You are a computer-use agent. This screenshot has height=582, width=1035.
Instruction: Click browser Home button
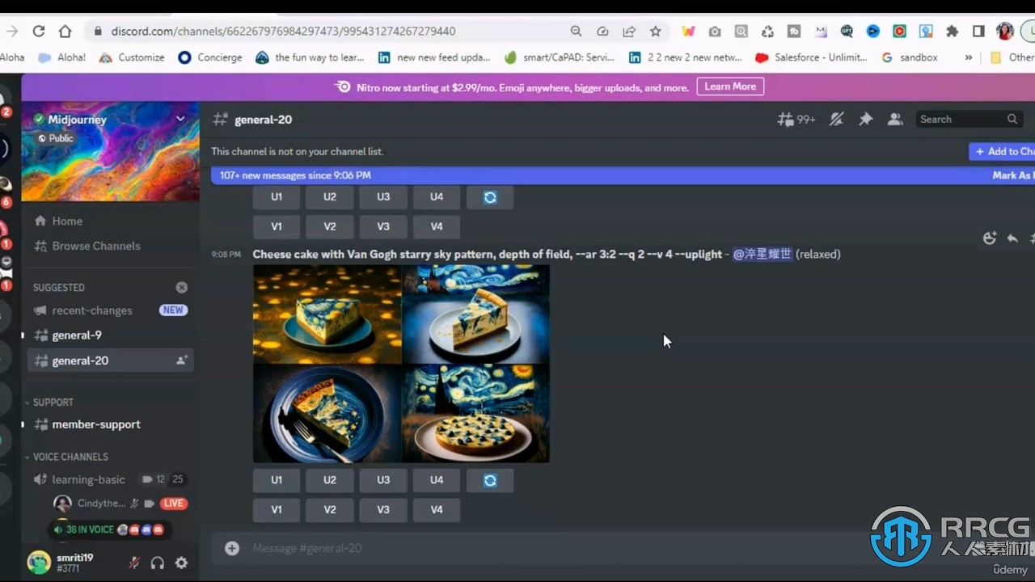tap(65, 31)
